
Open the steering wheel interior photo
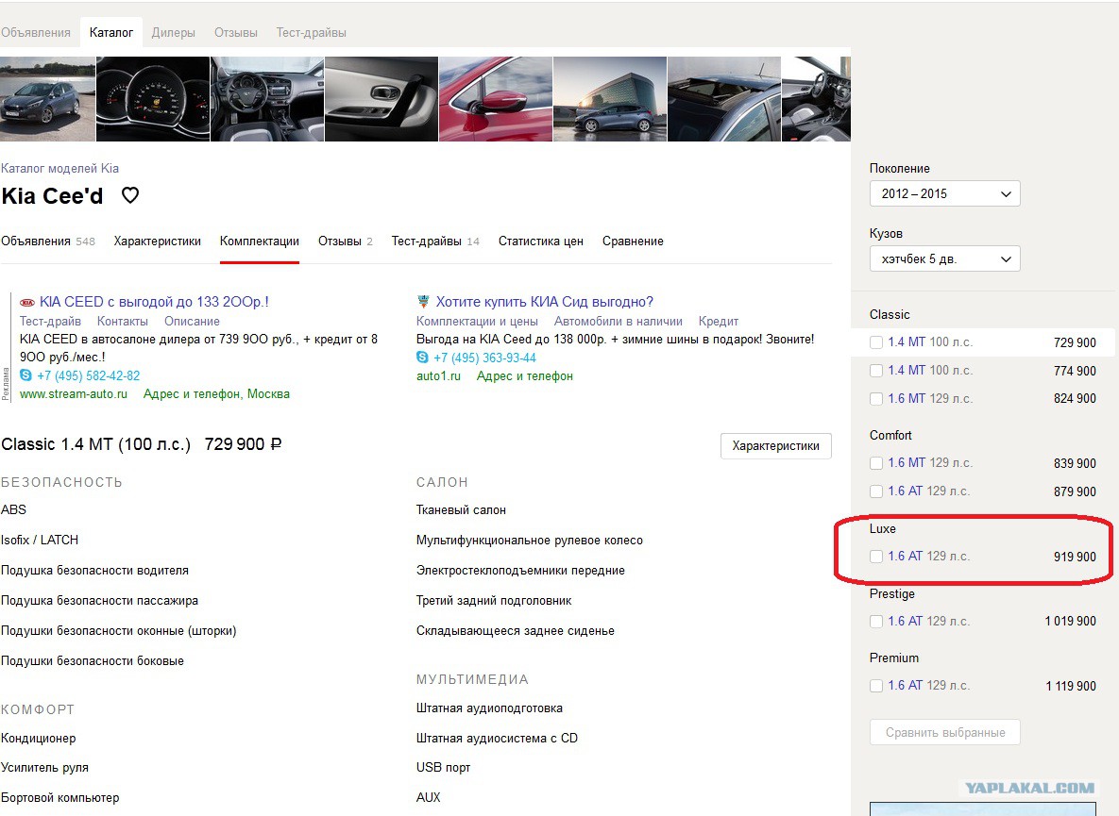(x=267, y=99)
